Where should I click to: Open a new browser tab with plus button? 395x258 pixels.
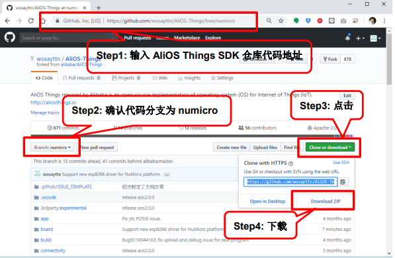coord(99,8)
